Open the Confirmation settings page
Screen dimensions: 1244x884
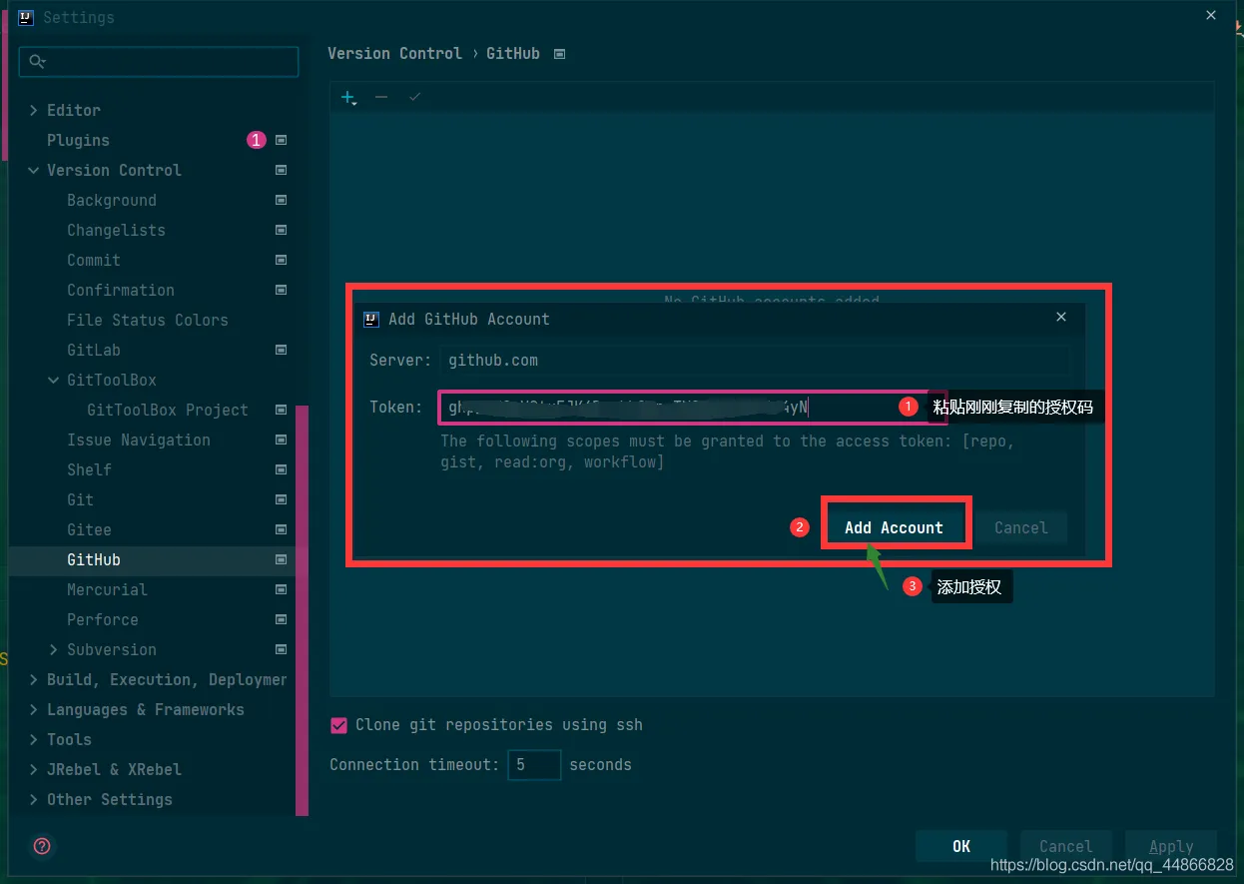point(121,290)
